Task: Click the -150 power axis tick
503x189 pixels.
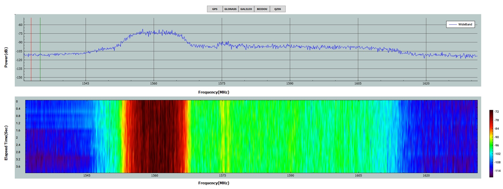Action: click(20, 77)
